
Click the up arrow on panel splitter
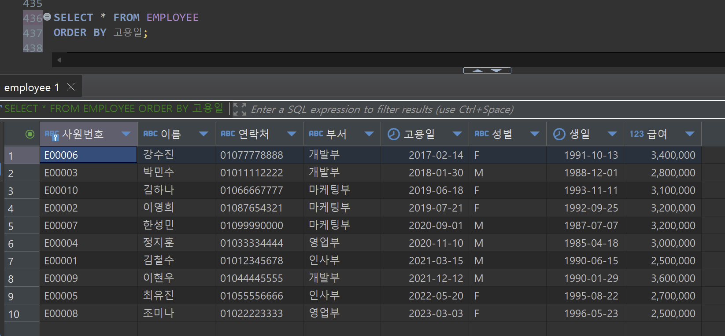[x=478, y=70]
